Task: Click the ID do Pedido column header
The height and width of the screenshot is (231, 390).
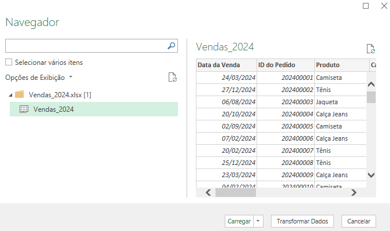Action: click(285, 65)
